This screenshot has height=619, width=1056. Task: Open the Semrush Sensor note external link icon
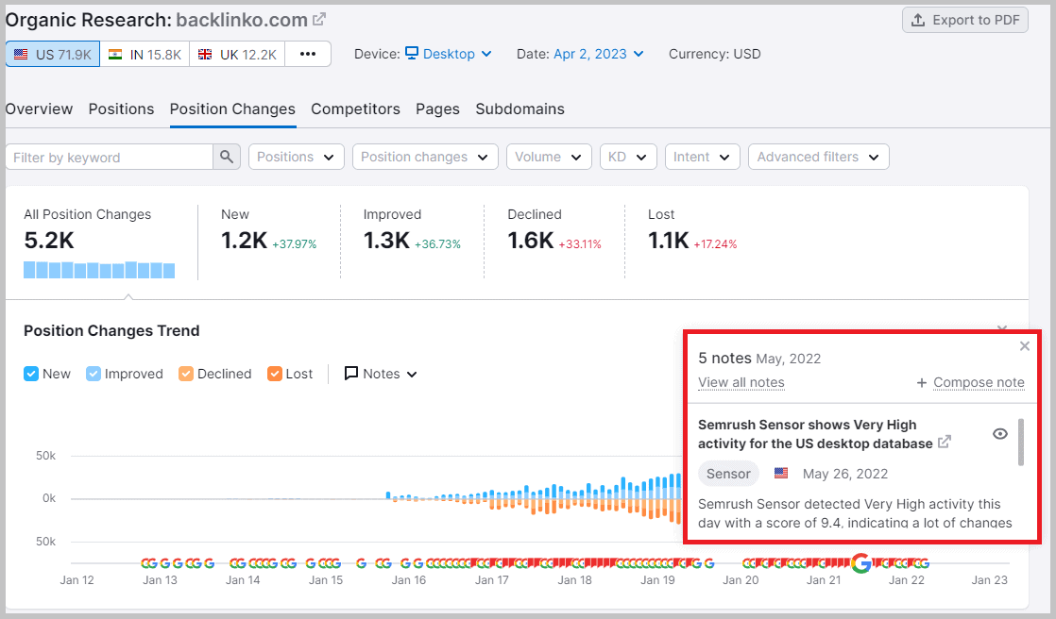point(945,442)
